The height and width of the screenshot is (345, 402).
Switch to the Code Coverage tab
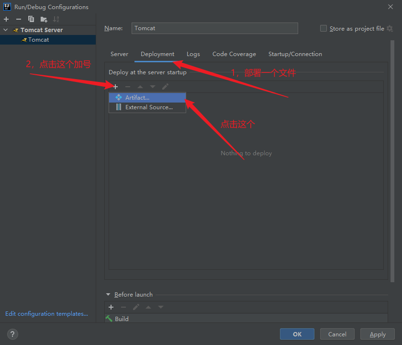coord(234,54)
